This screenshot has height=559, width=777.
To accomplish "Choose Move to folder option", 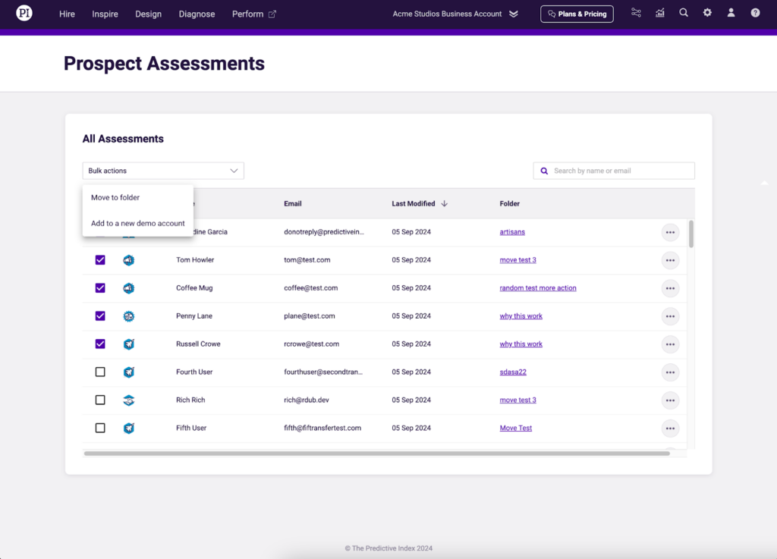I will coord(115,198).
